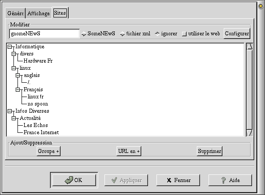Collapse the Infos Diverses tree node
265x195 pixels.
(10, 111)
